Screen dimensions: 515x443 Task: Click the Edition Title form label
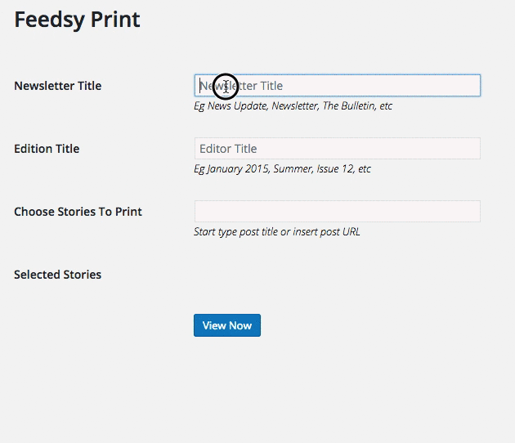(47, 149)
